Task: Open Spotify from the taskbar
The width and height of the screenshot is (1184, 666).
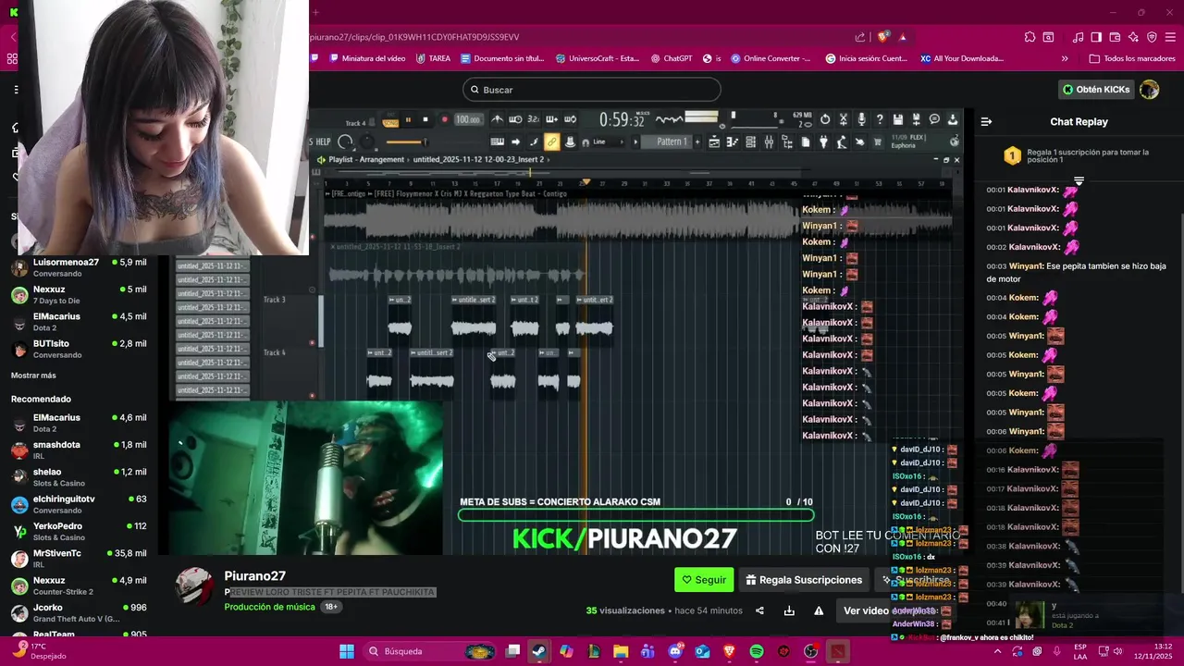Action: coord(757,651)
